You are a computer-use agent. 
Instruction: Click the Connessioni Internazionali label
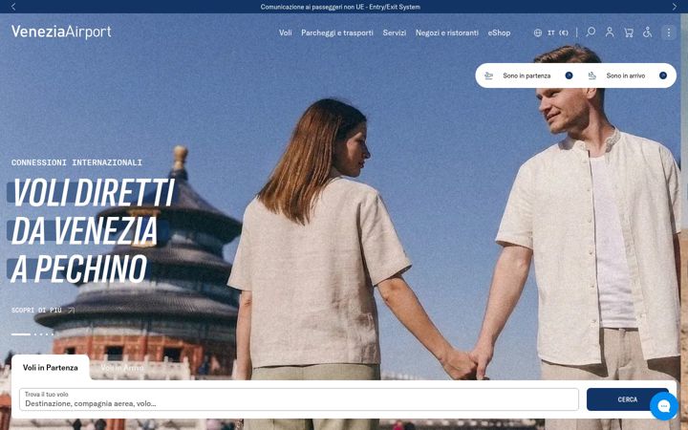tap(76, 162)
